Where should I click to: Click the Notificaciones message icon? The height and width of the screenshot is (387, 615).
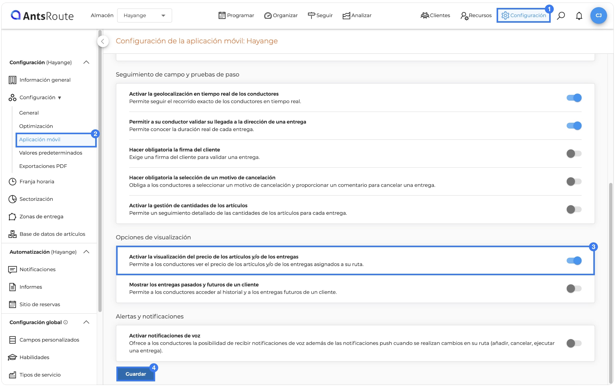tap(13, 270)
